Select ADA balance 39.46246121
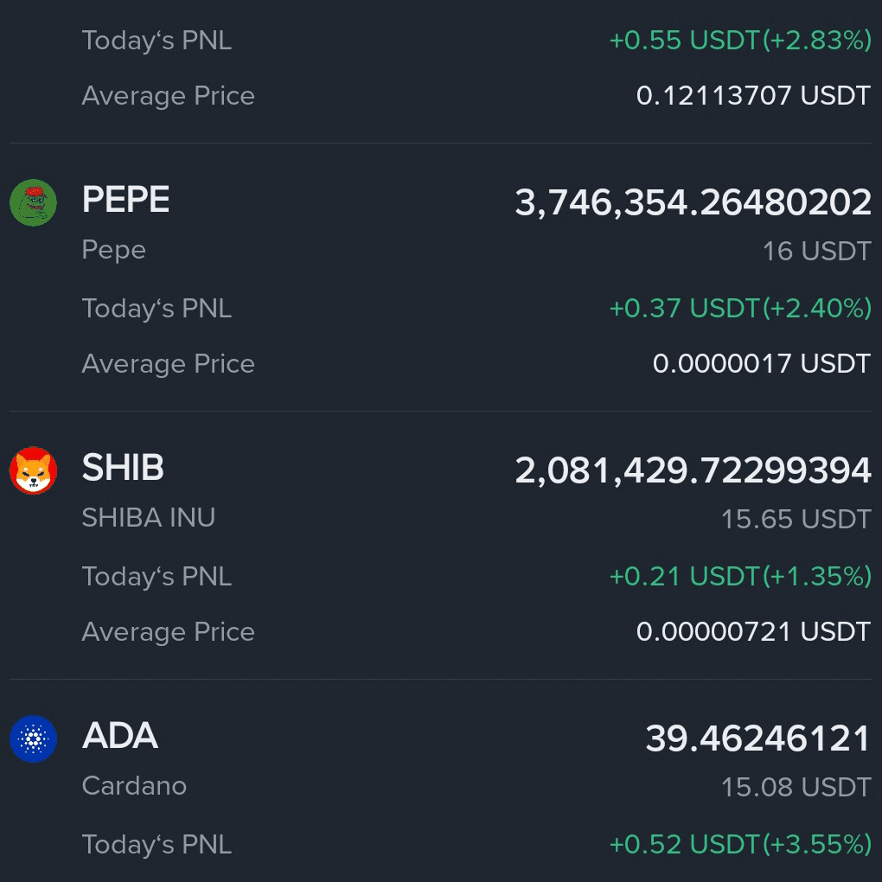Image resolution: width=882 pixels, height=882 pixels. (758, 738)
